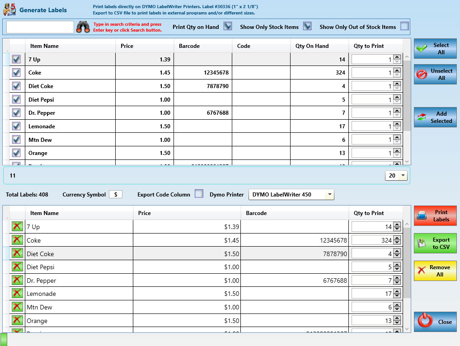
Task: Sort top grid by Code header
Action: pos(261,46)
